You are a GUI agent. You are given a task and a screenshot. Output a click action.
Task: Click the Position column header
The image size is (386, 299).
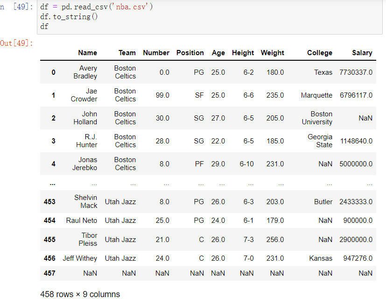[x=190, y=53]
